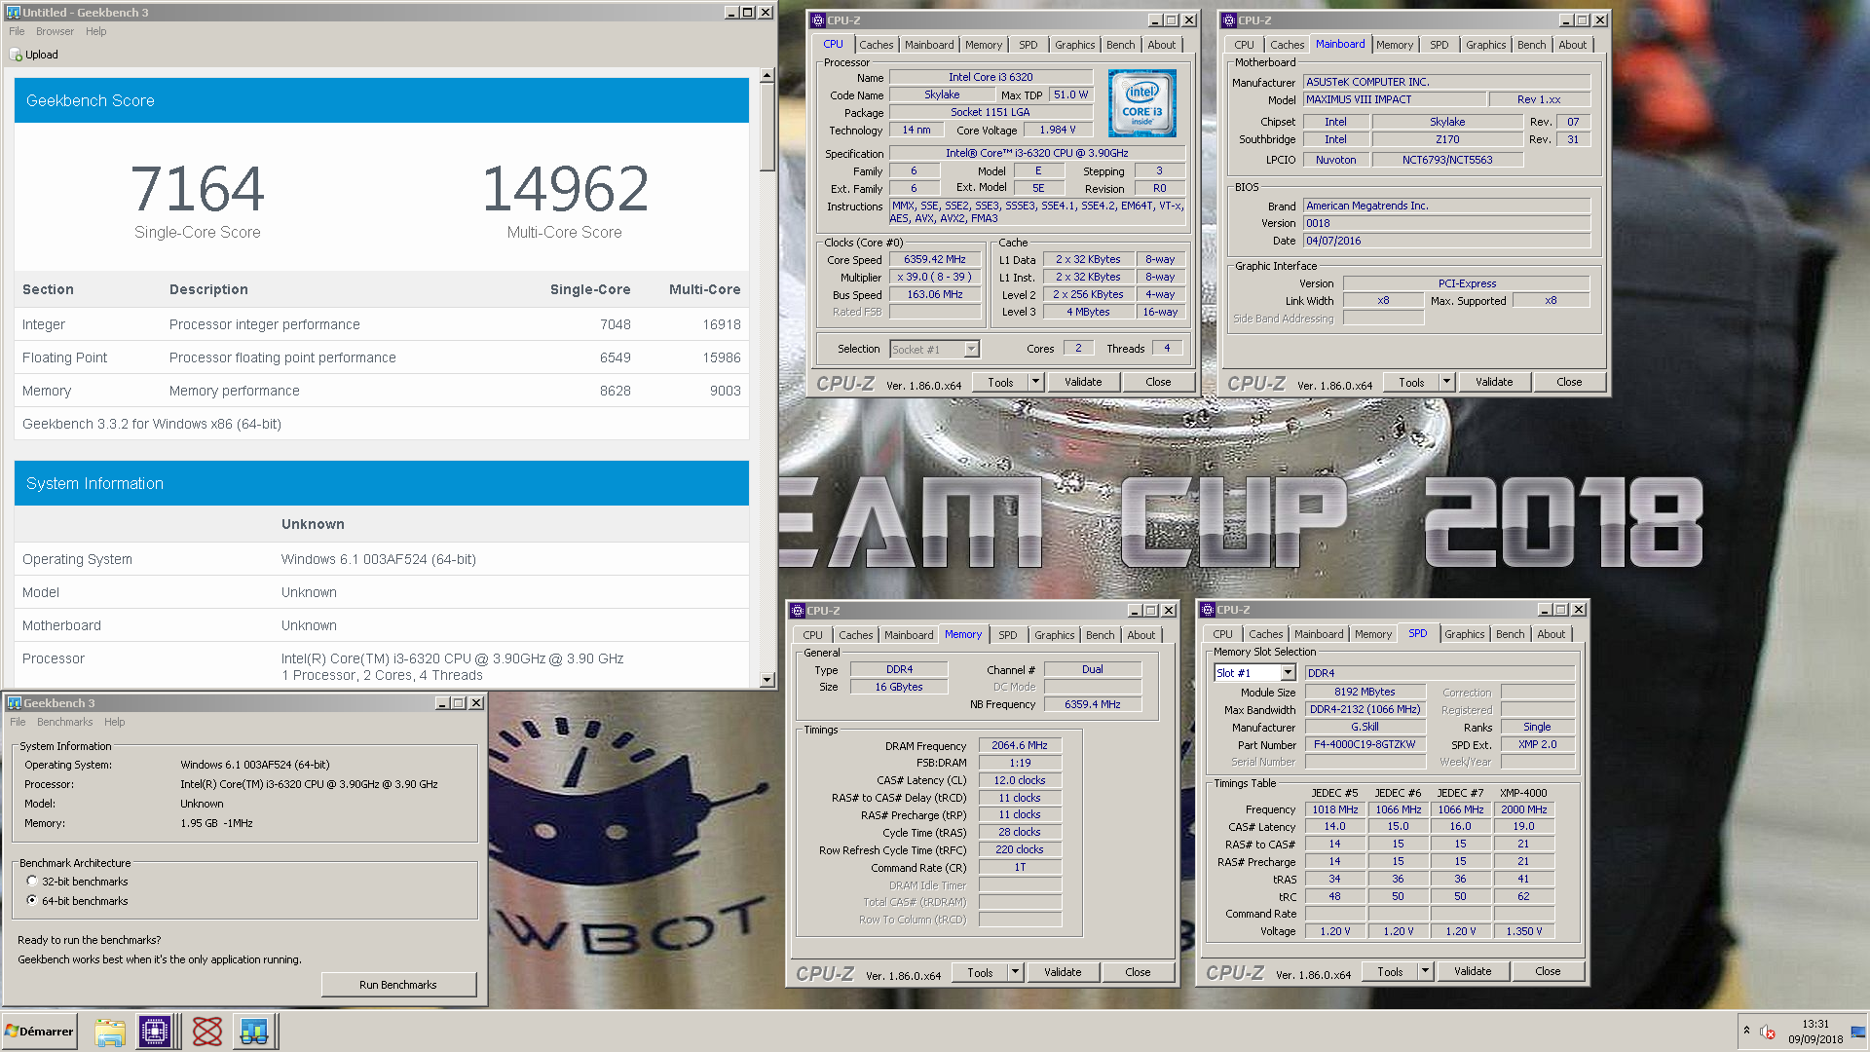Open File menu in Untitled Geekbench window
This screenshot has height=1052, width=1870.
pos(17,31)
